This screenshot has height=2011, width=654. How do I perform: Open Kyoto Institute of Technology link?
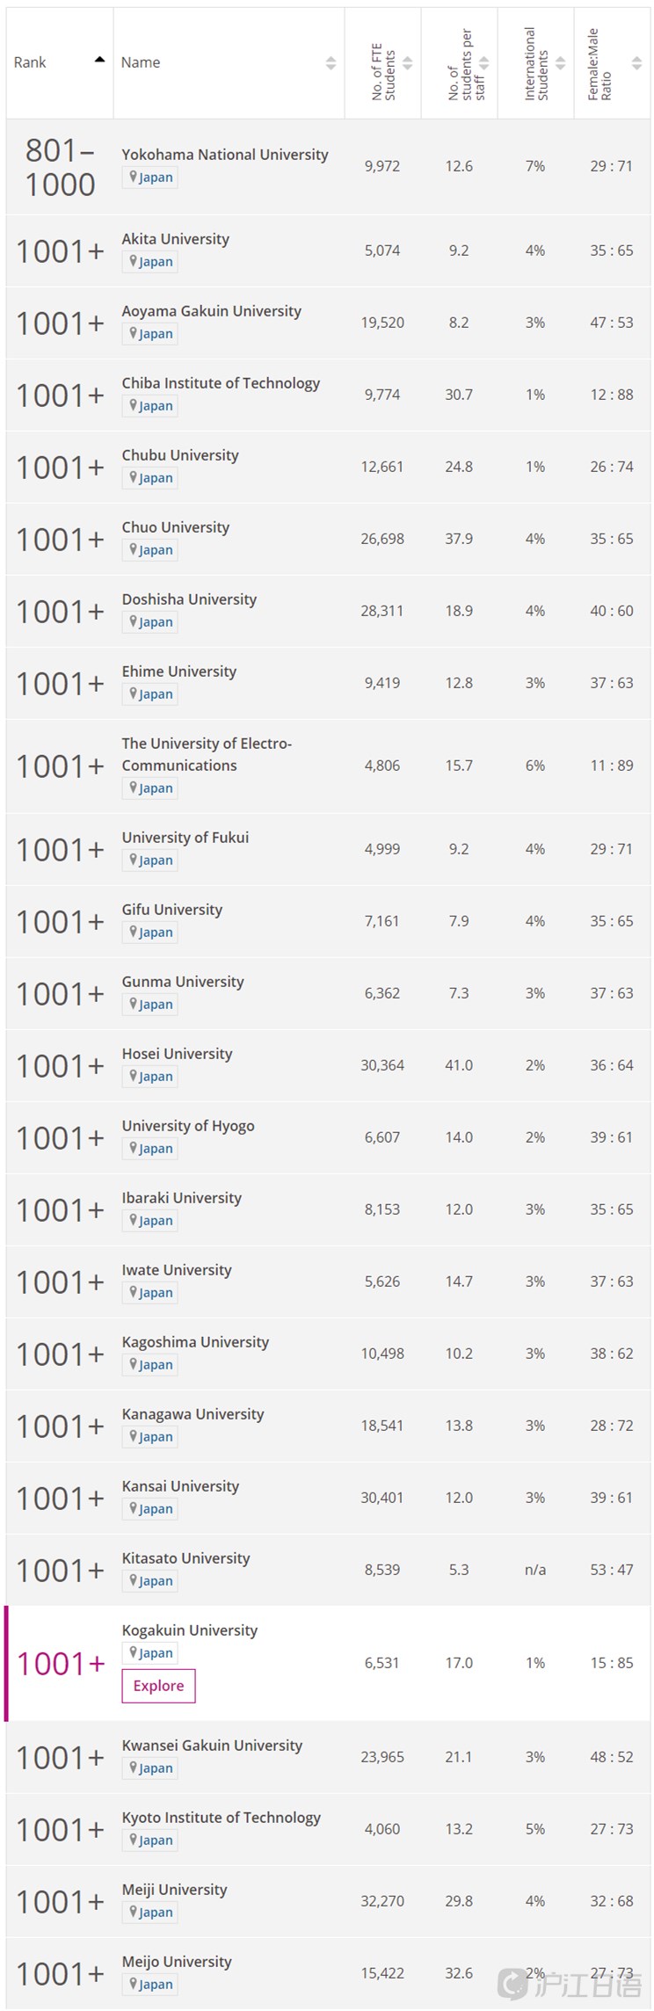point(222,1818)
